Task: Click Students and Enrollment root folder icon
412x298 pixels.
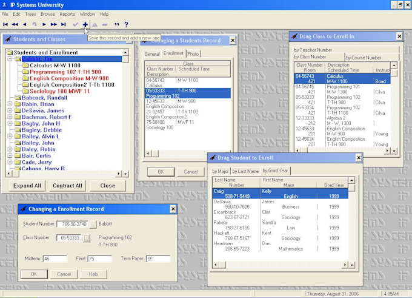Action: click(x=10, y=52)
